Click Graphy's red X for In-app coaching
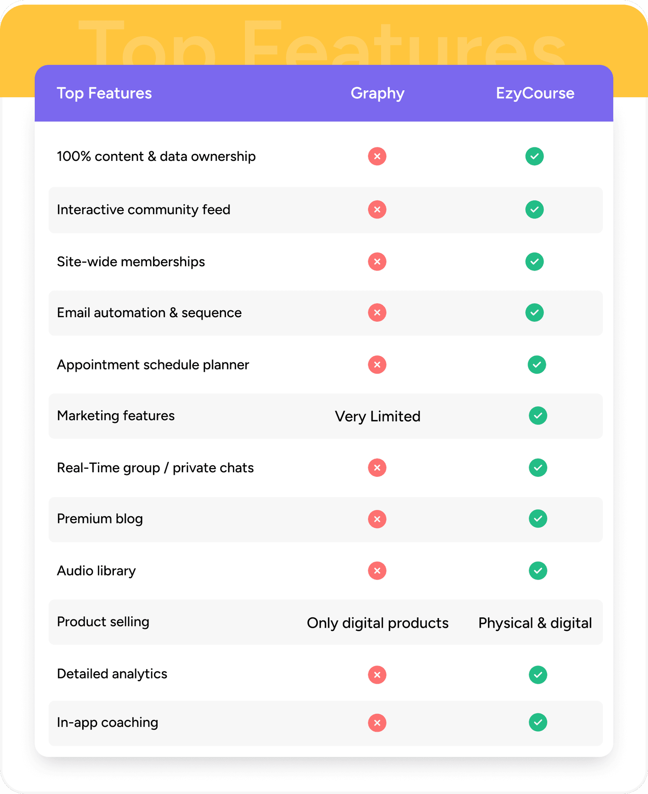 [377, 723]
